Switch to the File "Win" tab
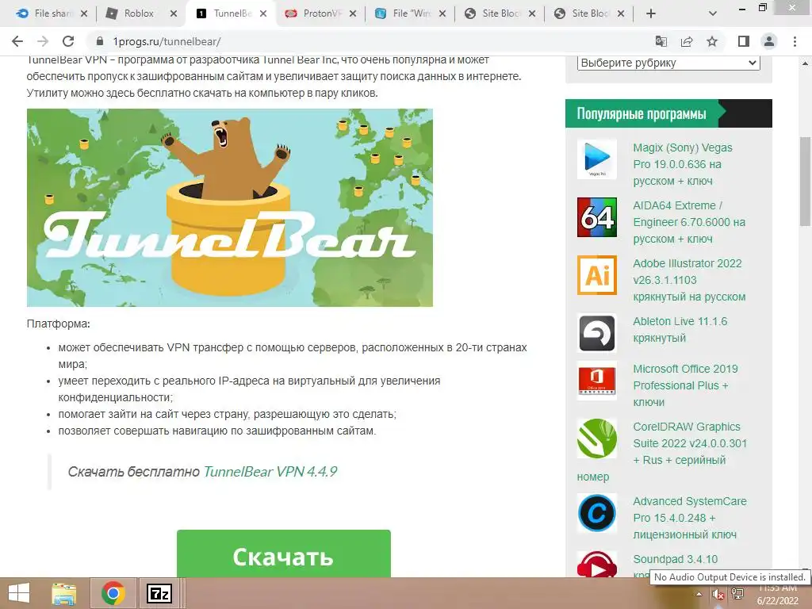Screen dimensions: 812x609 (x=407, y=14)
